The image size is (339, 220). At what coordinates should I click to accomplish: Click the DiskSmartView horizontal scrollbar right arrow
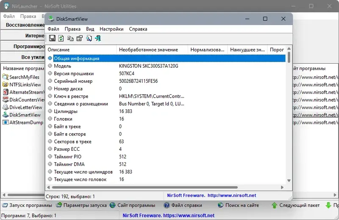coord(282,187)
